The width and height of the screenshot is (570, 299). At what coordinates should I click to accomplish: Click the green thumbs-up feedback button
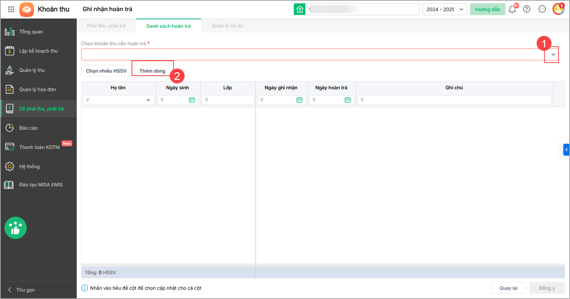point(16,228)
